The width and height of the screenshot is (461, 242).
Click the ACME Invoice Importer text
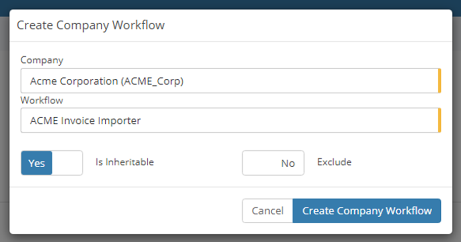click(85, 120)
